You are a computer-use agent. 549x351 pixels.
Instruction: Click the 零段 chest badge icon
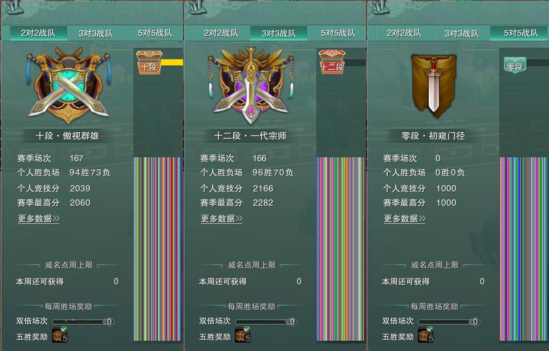(515, 66)
